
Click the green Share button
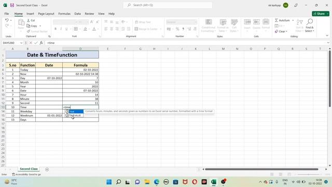321,14
